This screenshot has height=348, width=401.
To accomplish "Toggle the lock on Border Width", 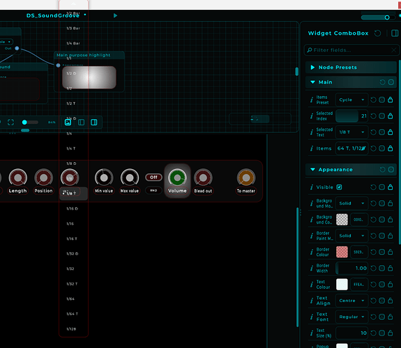I will click(x=391, y=268).
